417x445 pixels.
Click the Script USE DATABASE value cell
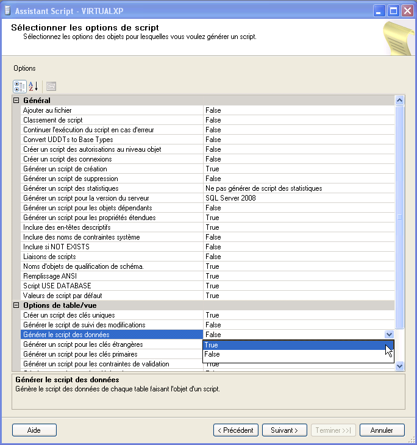click(x=299, y=286)
